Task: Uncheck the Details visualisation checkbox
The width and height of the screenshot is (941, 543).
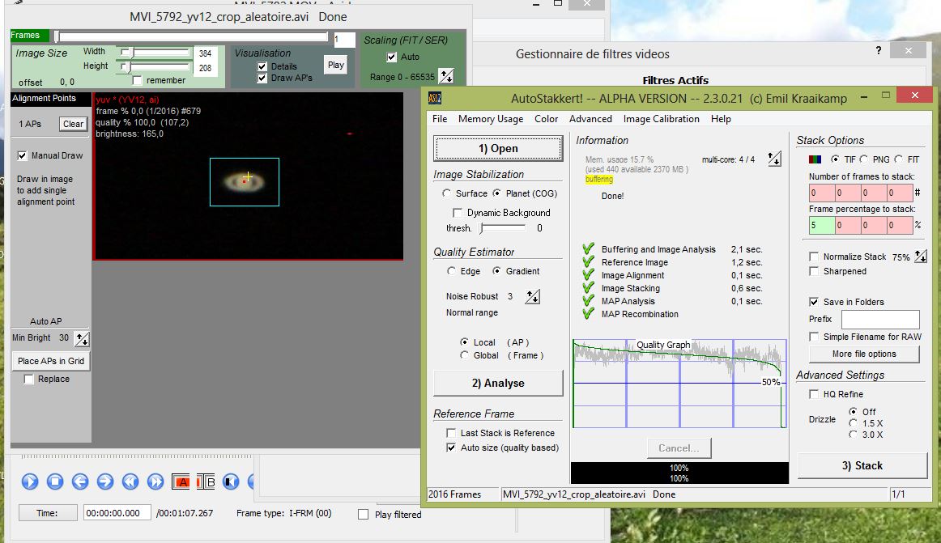Action: tap(262, 66)
